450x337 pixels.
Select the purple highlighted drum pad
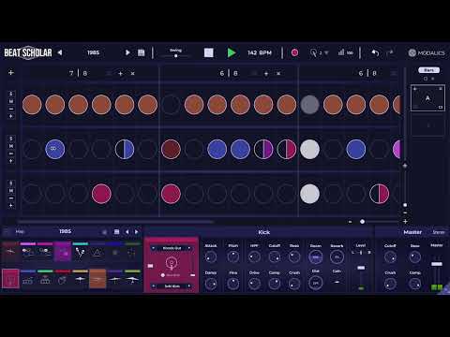(63, 252)
